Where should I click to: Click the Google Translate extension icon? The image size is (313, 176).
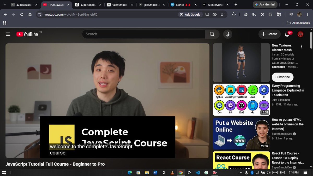(279, 15)
